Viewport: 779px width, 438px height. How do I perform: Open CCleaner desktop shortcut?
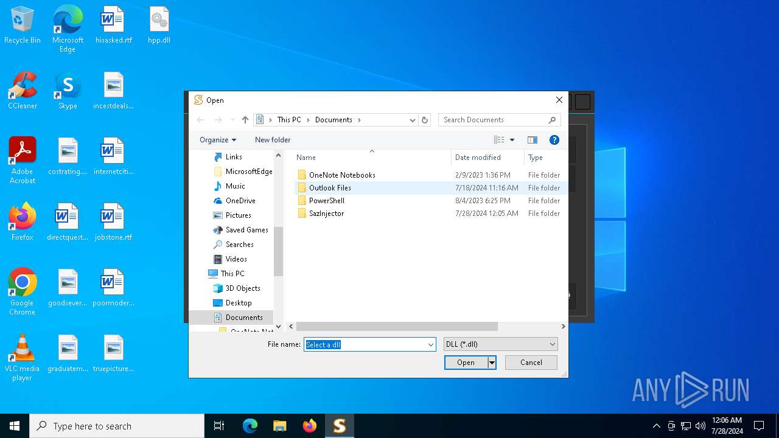pos(23,91)
